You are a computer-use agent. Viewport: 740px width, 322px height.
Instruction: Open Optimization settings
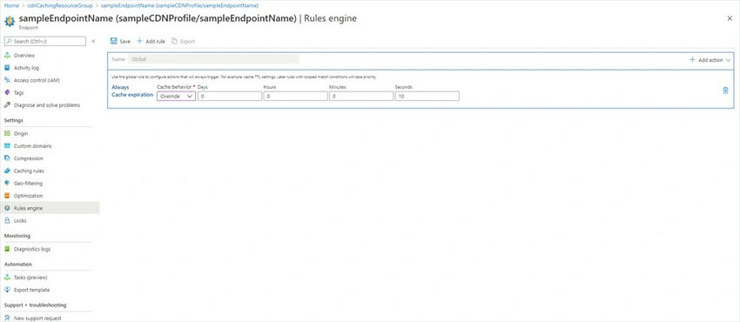pyautogui.click(x=29, y=196)
